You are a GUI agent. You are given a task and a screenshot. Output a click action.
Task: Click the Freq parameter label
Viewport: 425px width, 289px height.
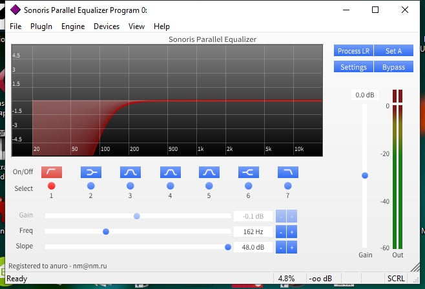(x=26, y=230)
